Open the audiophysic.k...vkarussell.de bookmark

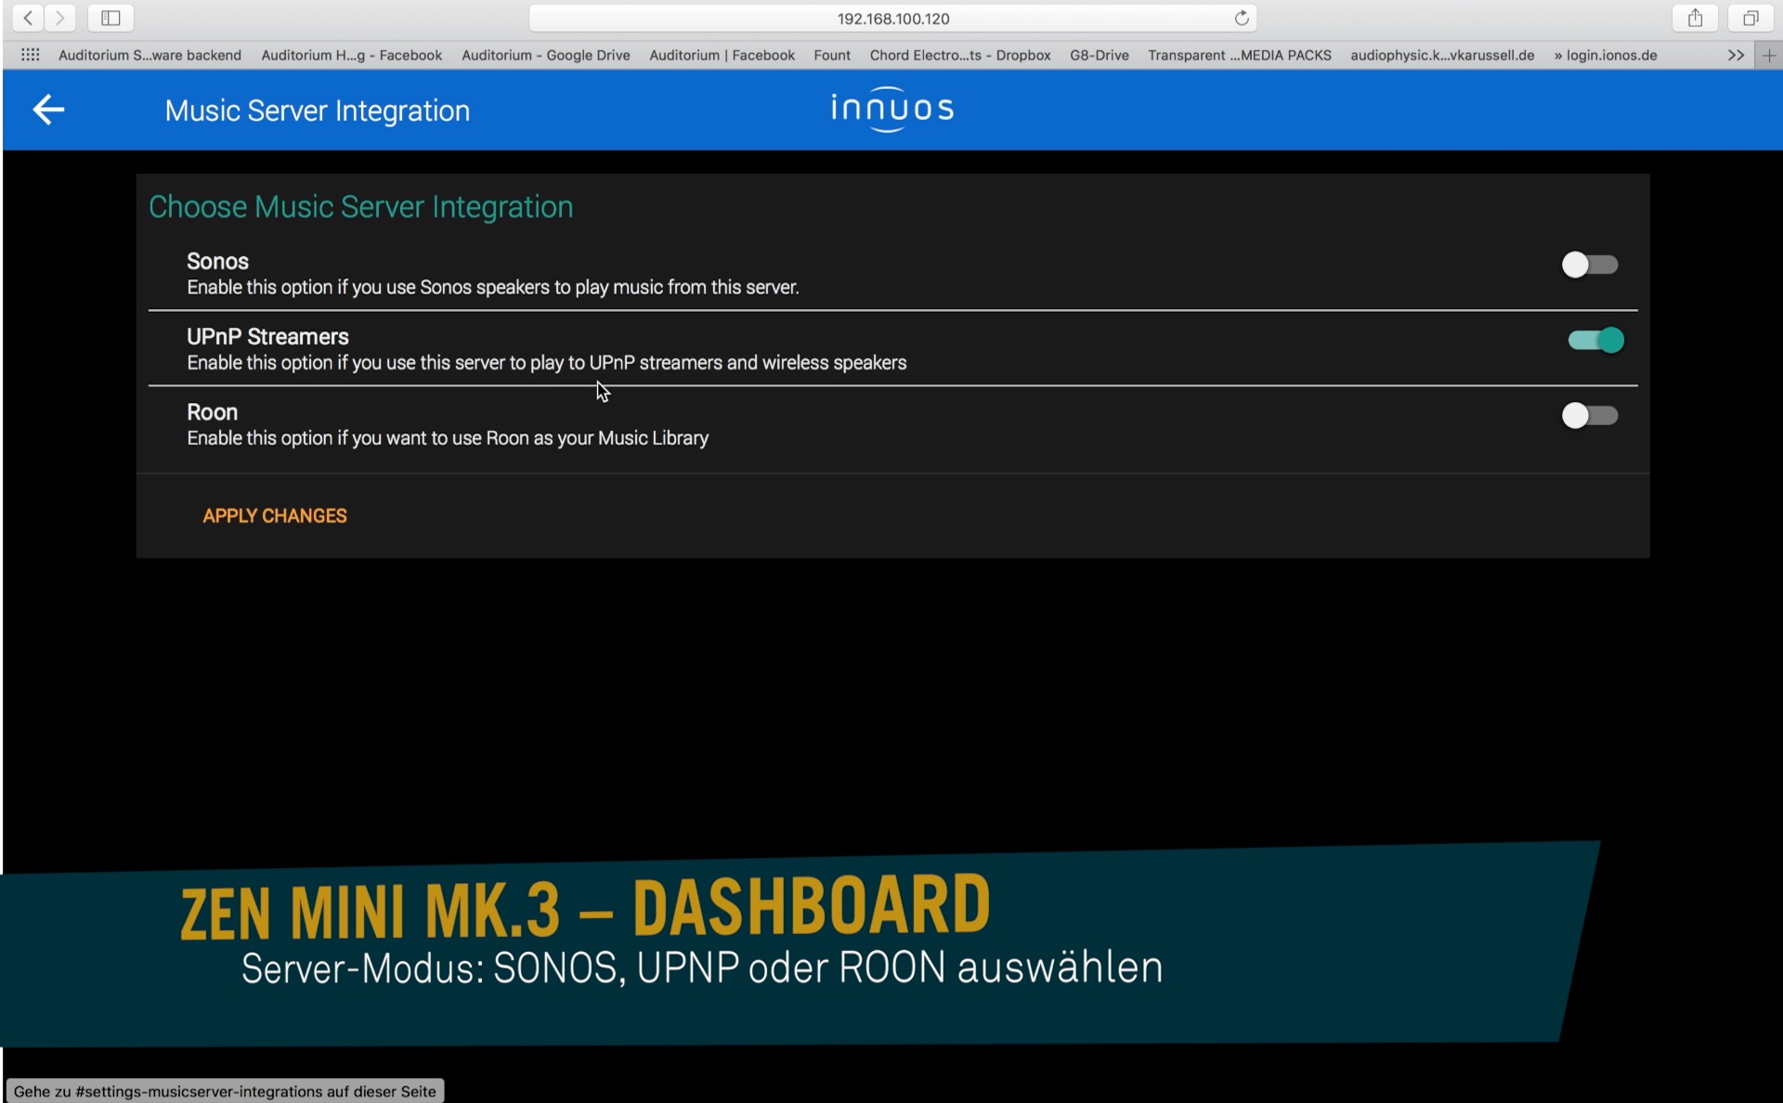click(x=1442, y=55)
